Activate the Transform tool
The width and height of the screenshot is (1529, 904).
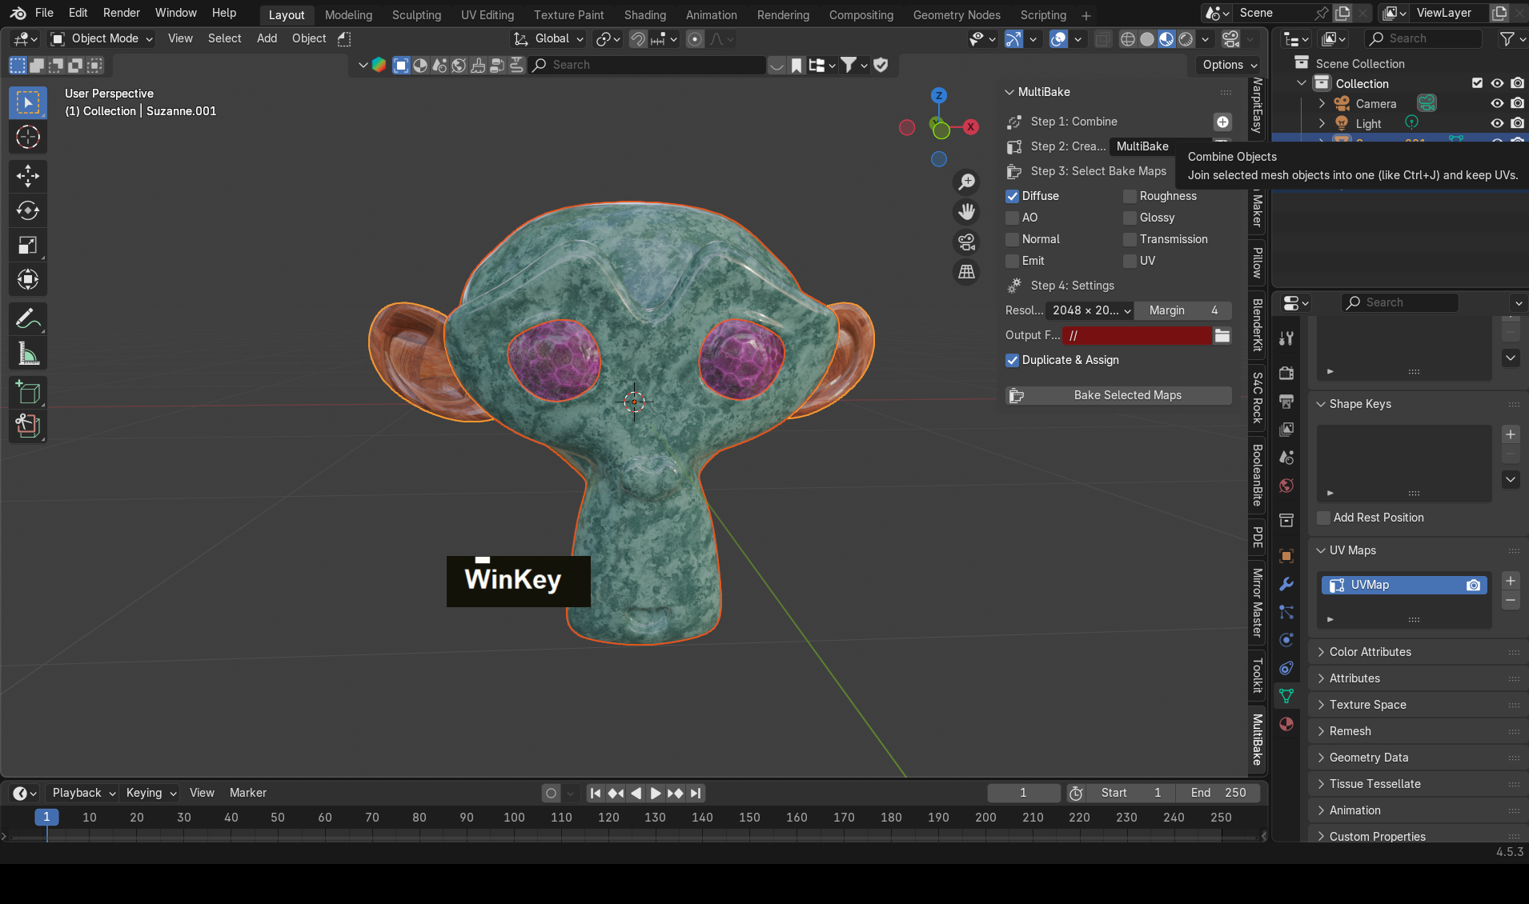pyautogui.click(x=28, y=279)
